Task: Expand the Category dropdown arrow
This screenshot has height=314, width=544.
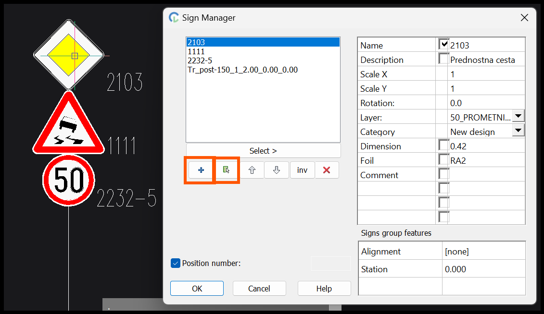Action: (518, 131)
